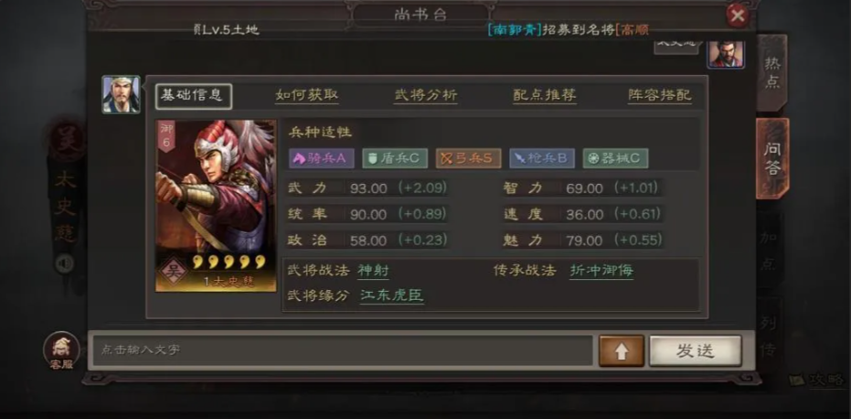Select the 盾兵C troop type badge
Viewport: 851px width, 419px height.
click(x=395, y=158)
